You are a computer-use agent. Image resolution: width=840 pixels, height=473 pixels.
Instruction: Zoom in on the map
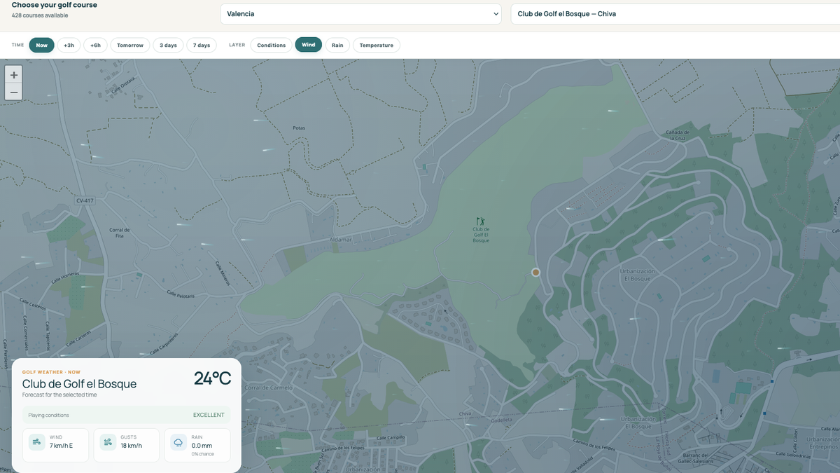[13, 75]
